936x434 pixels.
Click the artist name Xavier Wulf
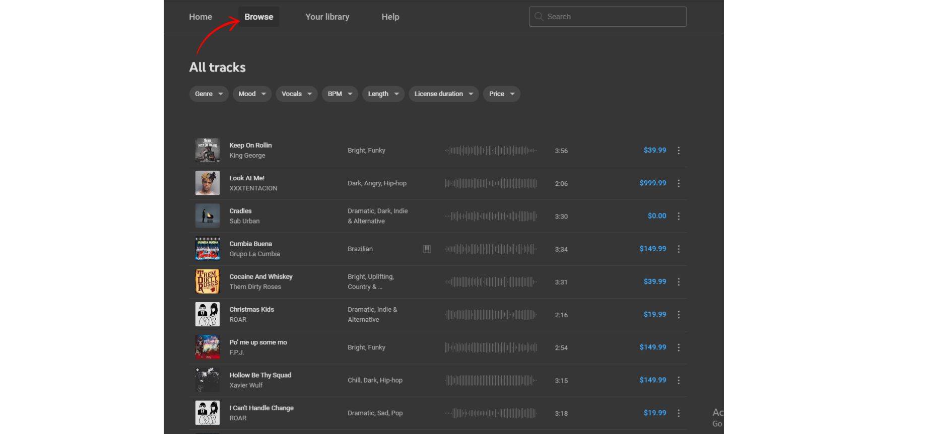[246, 385]
